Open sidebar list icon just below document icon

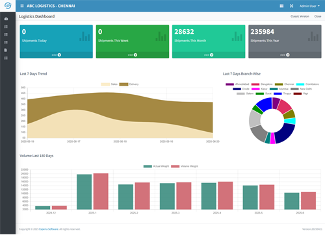(6, 58)
